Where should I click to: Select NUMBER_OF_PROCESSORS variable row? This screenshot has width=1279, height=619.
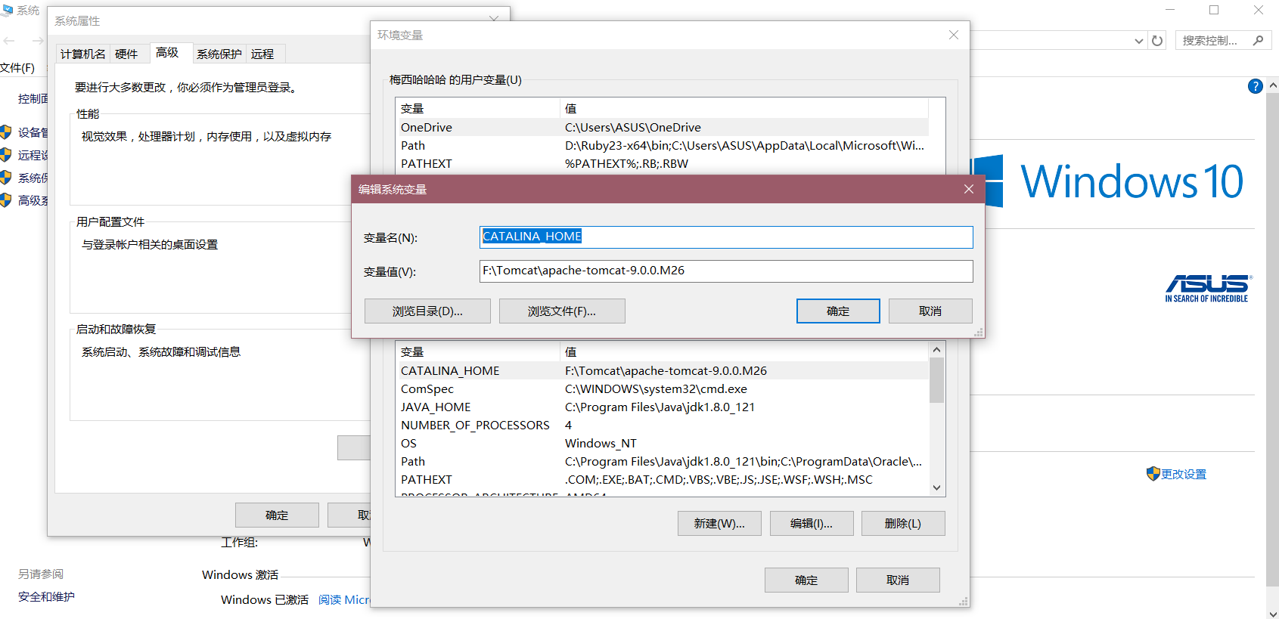663,425
